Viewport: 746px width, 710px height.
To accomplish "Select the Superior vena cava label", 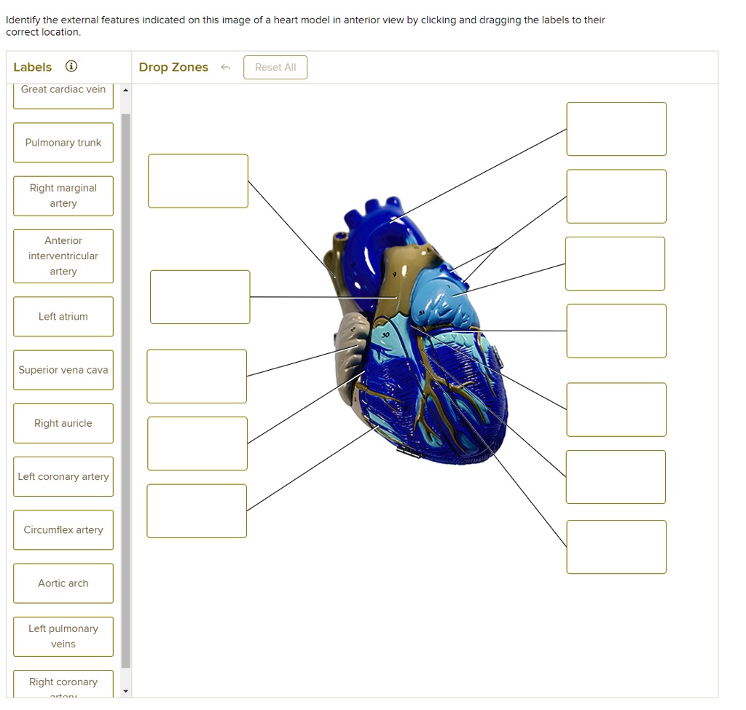I will tap(63, 369).
